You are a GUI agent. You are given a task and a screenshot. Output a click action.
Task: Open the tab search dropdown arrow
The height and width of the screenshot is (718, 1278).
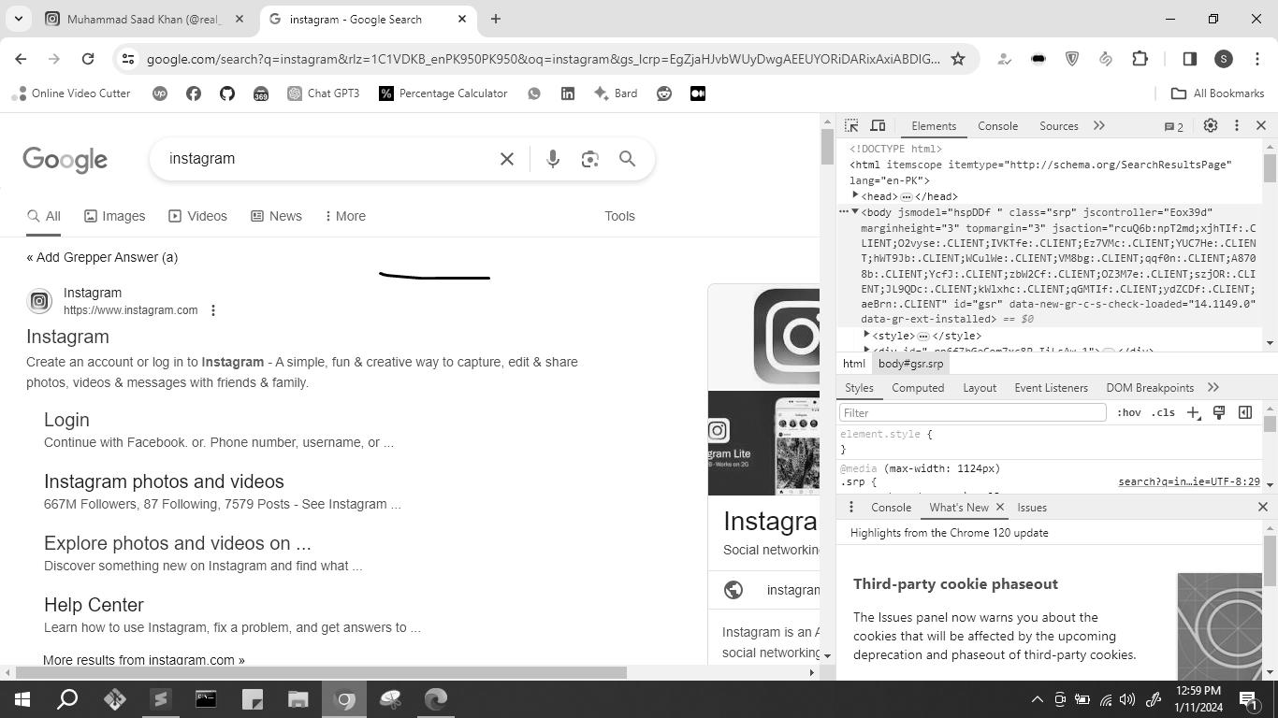(x=18, y=19)
